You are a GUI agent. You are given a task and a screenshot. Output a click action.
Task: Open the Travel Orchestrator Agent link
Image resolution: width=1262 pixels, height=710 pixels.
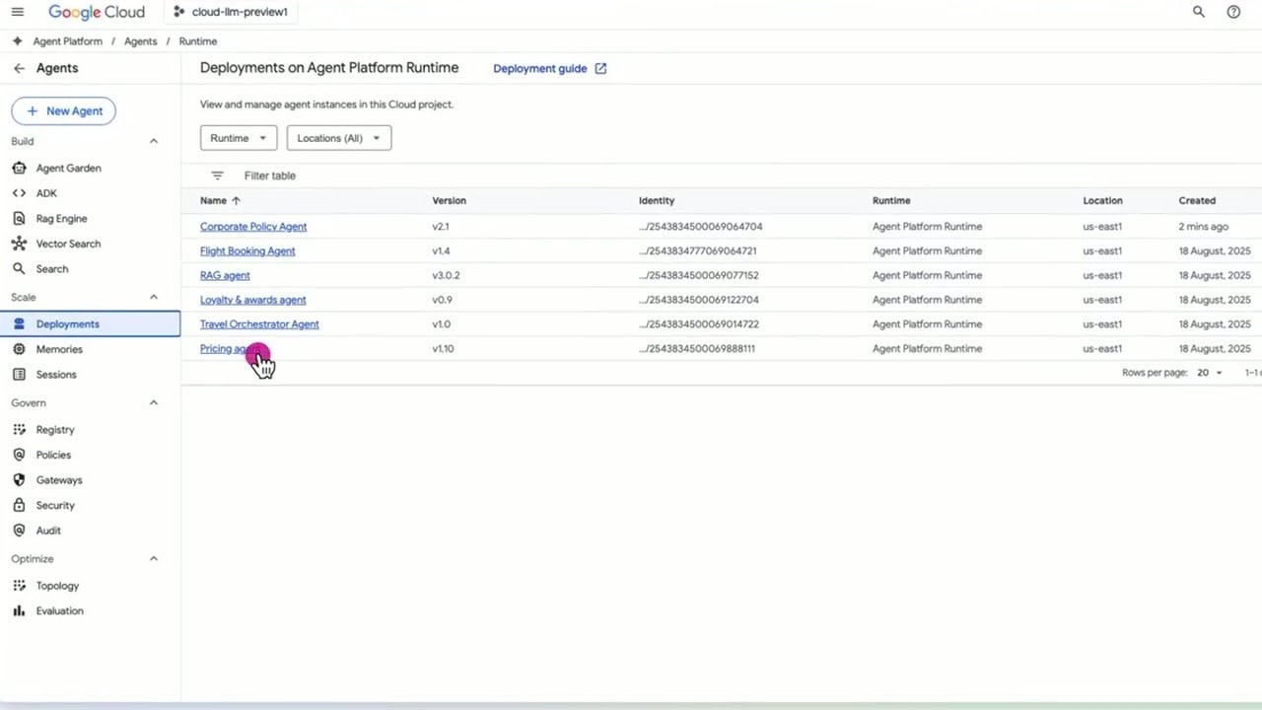click(x=259, y=323)
